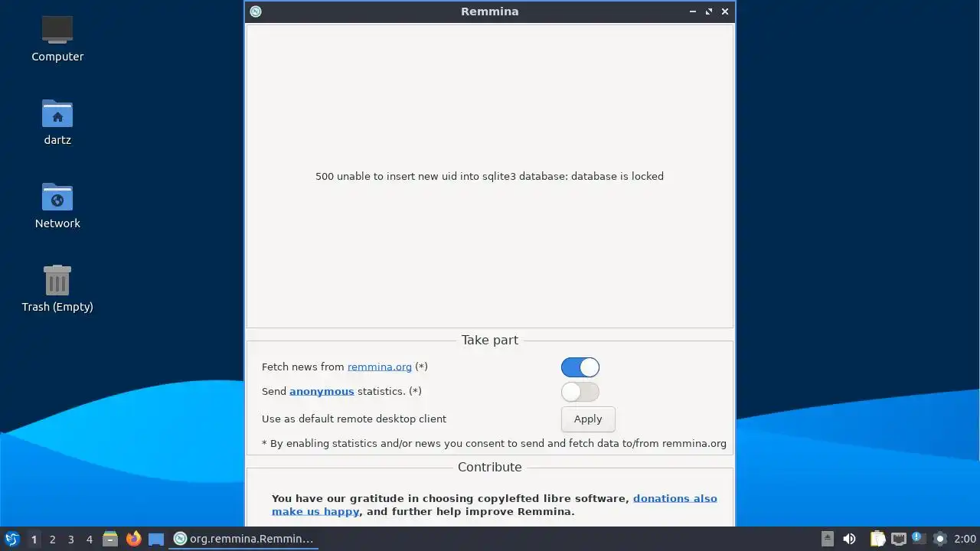The height and width of the screenshot is (551, 980).
Task: Open the LXQt application menu
Action: click(11, 539)
